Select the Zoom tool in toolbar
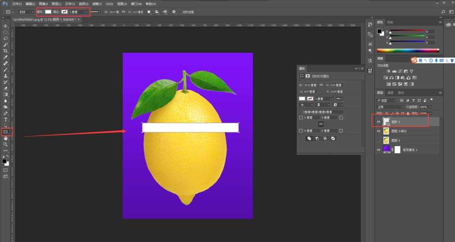Viewport: 455px width, 242px height. point(5,144)
